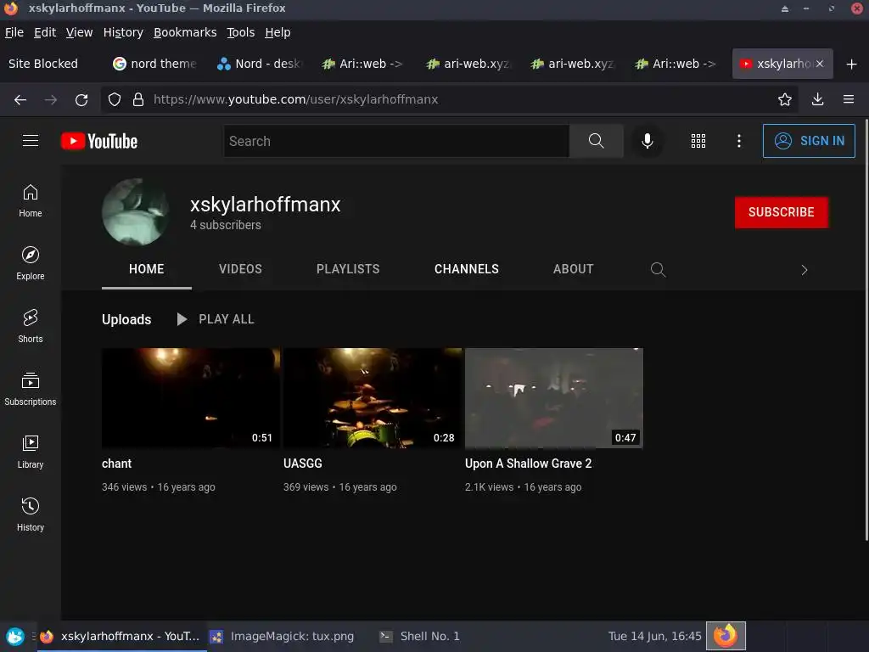Viewport: 869px width, 652px height.
Task: Select the channel PLAYLISTS tab
Action: tap(348, 269)
